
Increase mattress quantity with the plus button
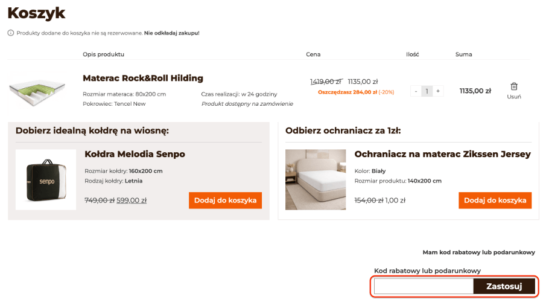[438, 91]
